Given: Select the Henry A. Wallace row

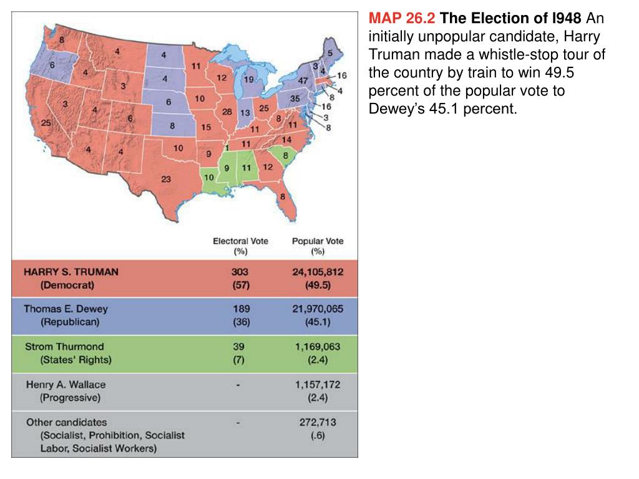Looking at the screenshot, I should [185, 392].
